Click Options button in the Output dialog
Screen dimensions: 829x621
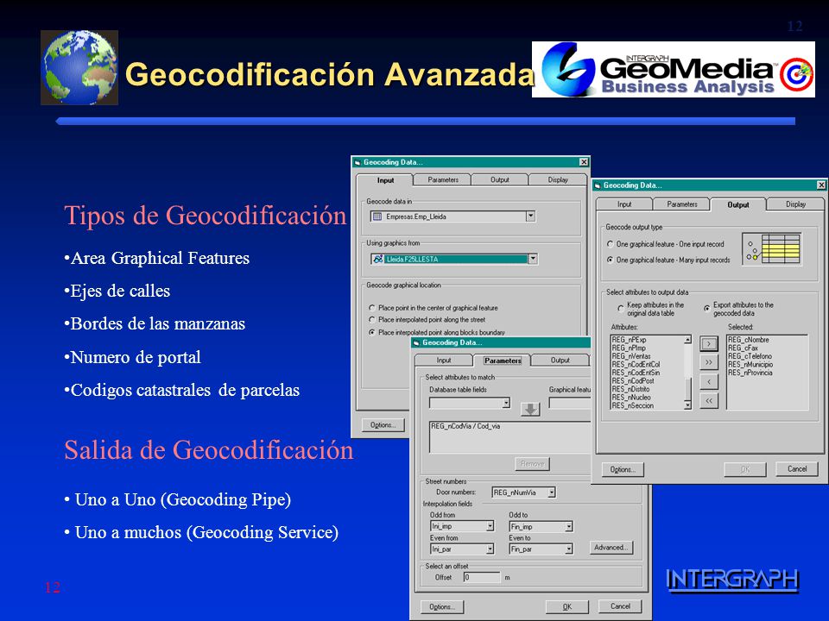tap(623, 469)
